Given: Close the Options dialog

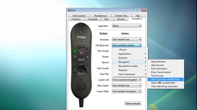Looking at the screenshot, I should click(x=144, y=10).
